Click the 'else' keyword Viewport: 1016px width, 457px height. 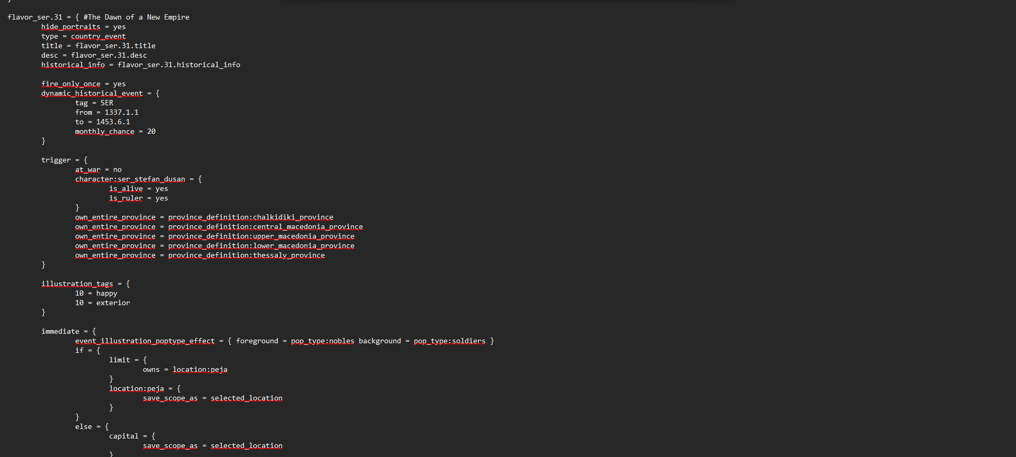(84, 427)
